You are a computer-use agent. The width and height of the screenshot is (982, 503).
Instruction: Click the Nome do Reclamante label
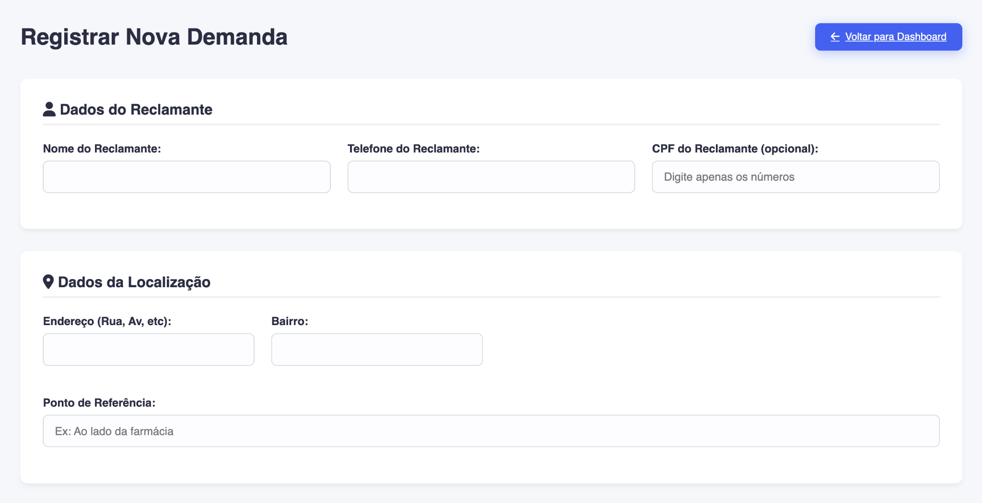pyautogui.click(x=103, y=149)
